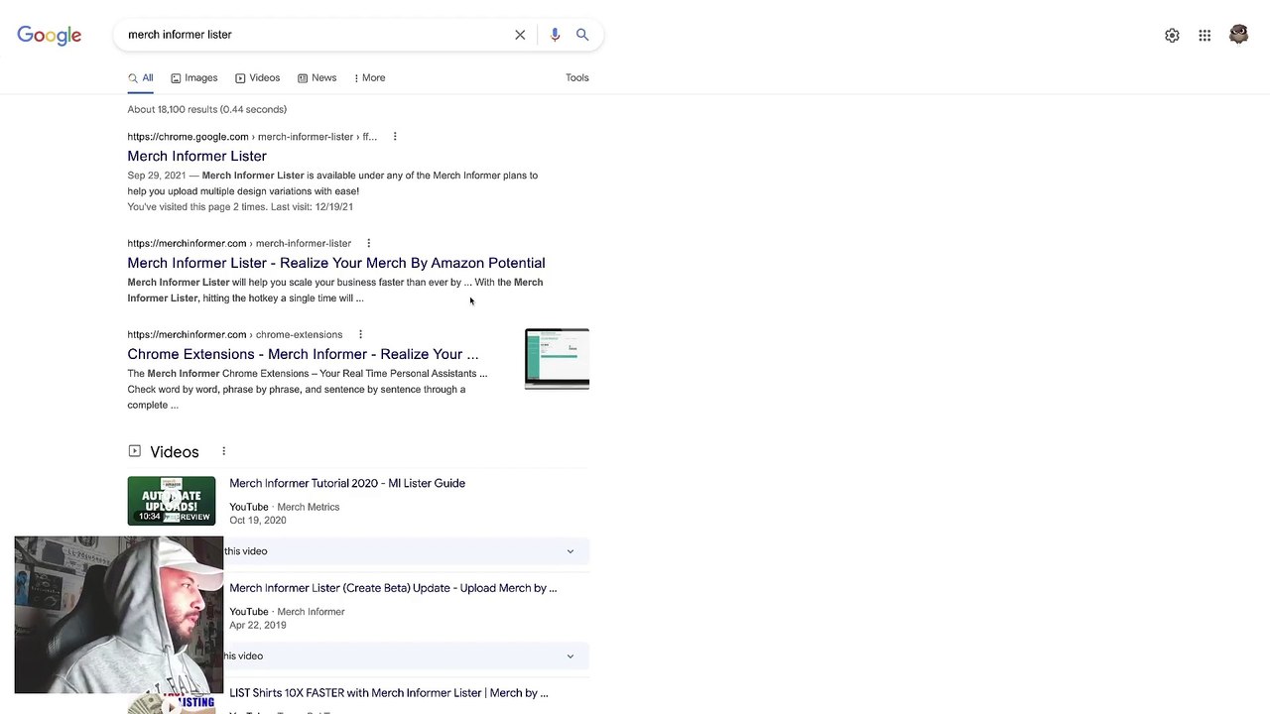The image size is (1270, 714).
Task: Open the More search filters menu
Action: coord(369,77)
